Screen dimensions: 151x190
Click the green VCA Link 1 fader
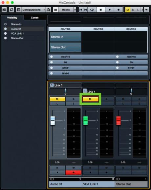[x=85, y=120]
